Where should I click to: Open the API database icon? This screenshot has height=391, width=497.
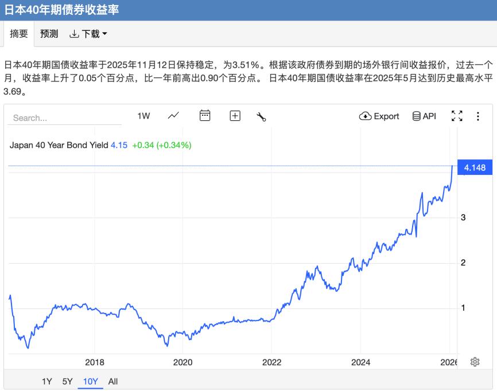pos(416,116)
